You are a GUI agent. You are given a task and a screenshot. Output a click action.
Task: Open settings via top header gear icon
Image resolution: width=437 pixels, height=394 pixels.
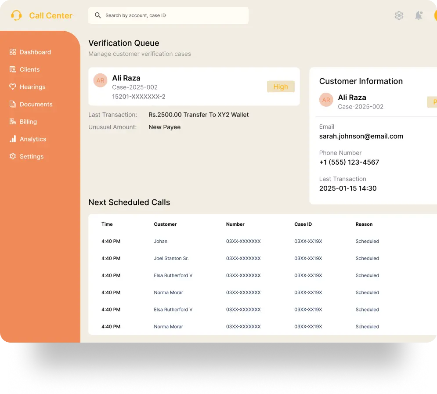[x=399, y=15]
